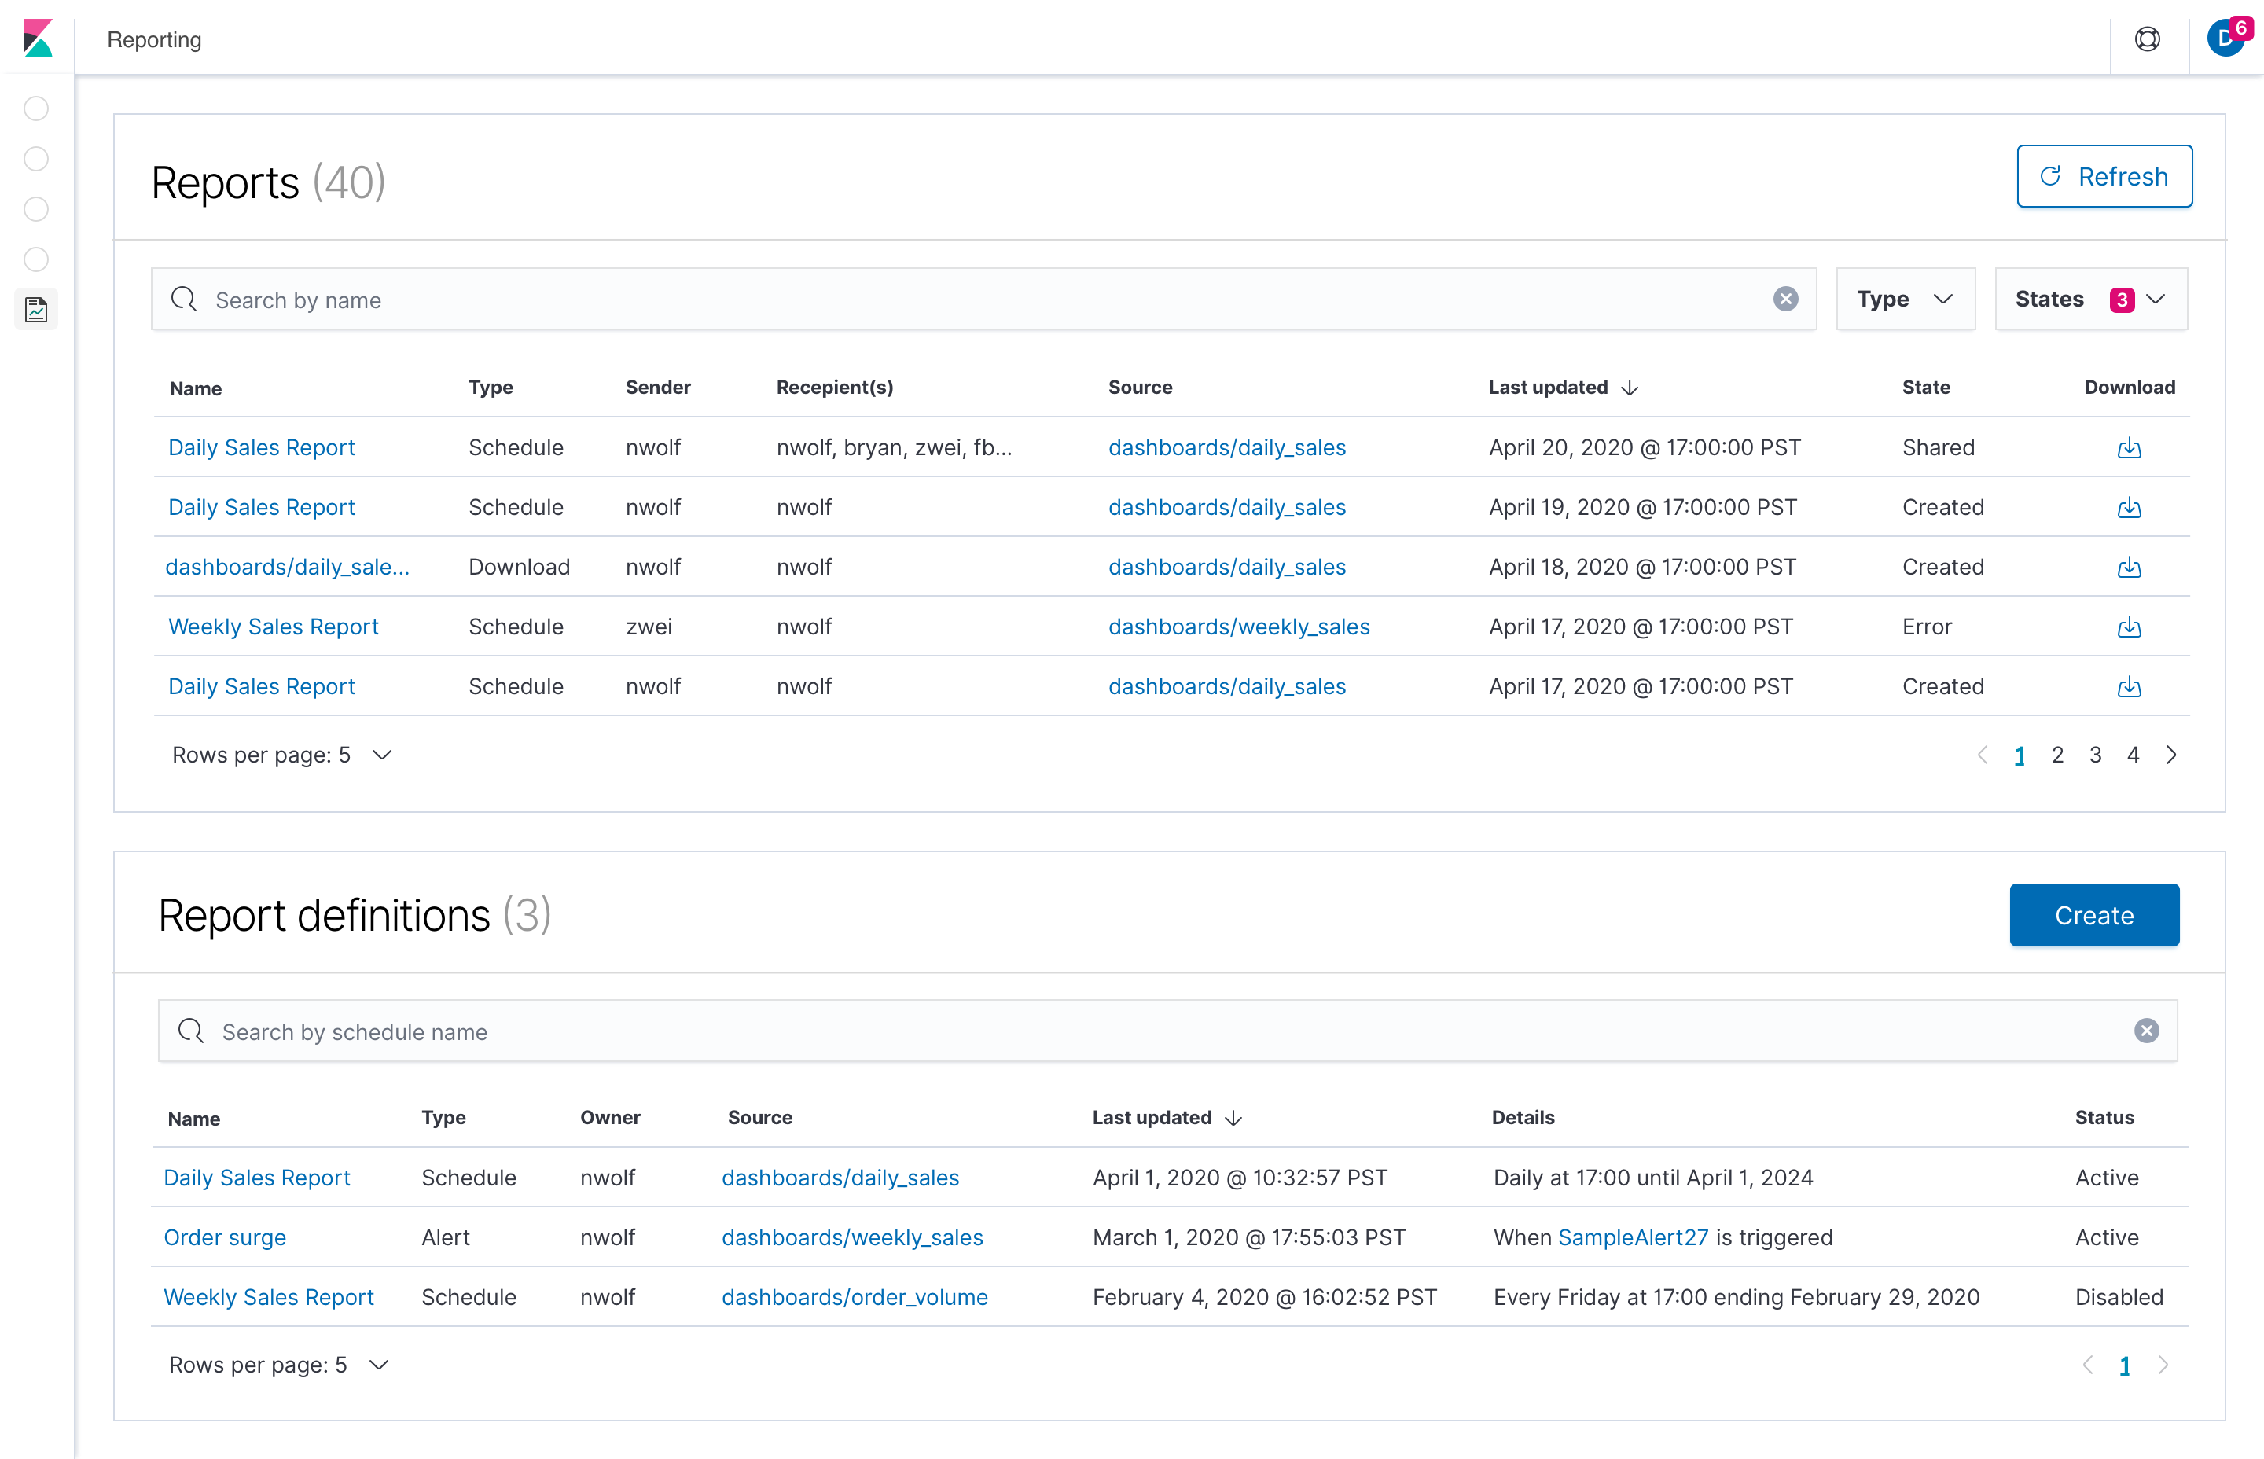Open the help lifebuoy icon

[x=2147, y=39]
